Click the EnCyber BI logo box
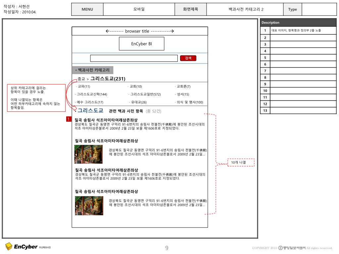The image size is (339, 254). click(142, 44)
